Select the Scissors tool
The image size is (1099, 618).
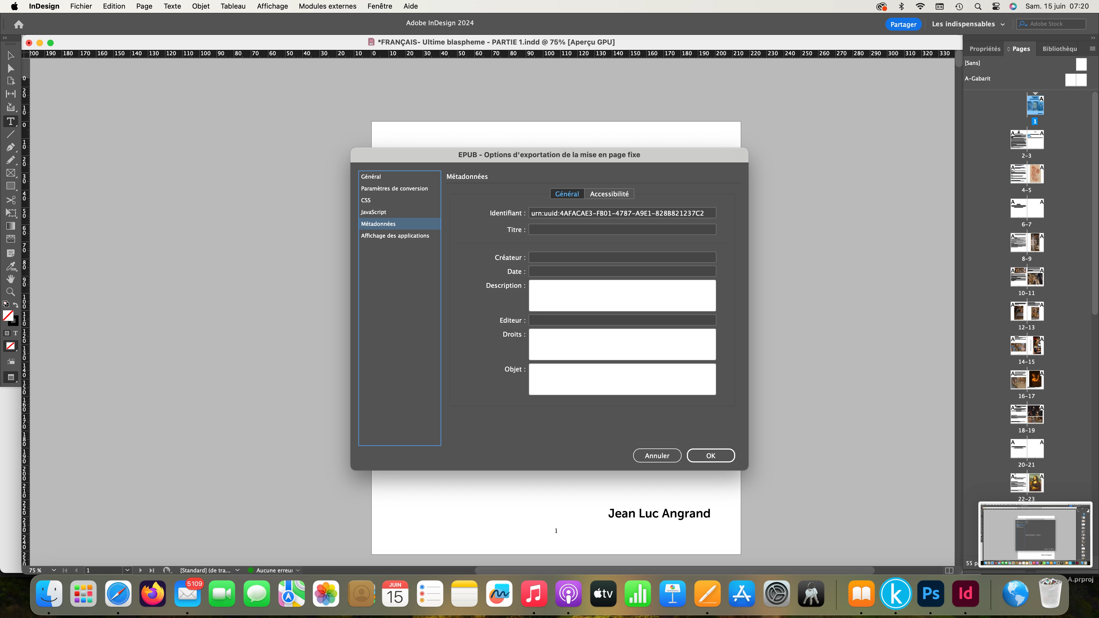pos(10,200)
